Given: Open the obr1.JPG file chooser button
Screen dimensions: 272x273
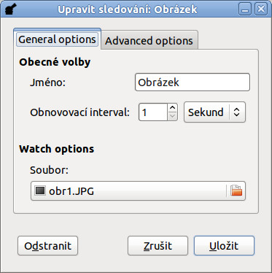Looking at the screenshot, I should tap(138, 191).
